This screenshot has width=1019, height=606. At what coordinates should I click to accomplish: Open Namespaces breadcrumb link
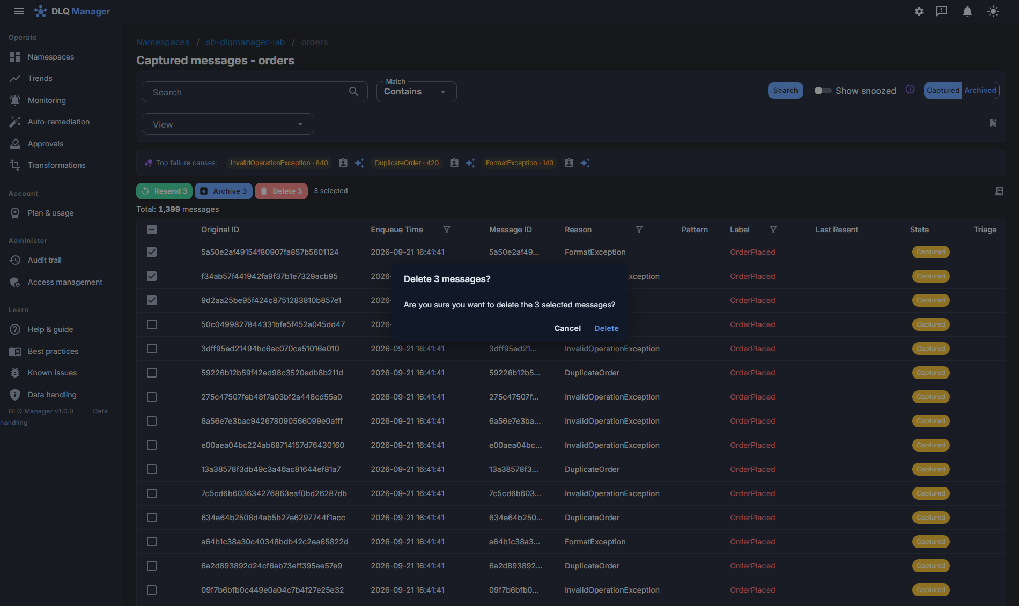pos(163,42)
